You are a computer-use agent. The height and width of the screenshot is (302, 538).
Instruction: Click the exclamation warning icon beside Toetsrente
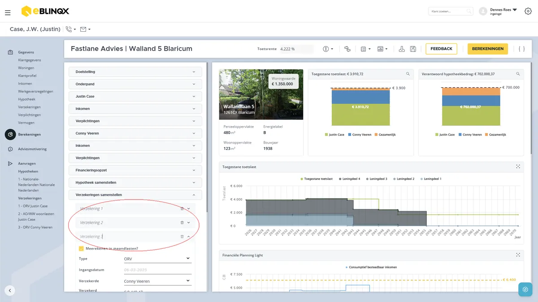click(326, 49)
